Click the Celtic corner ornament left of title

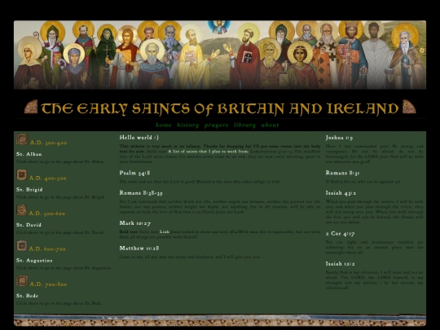[x=31, y=107]
